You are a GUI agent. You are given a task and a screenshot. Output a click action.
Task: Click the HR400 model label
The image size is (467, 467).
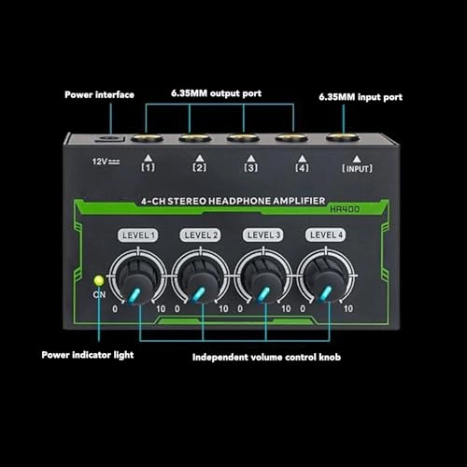pyautogui.click(x=345, y=209)
